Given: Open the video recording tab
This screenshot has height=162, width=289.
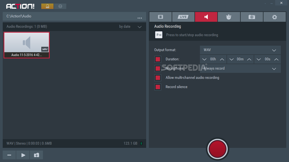Looking at the screenshot, I should click(161, 17).
